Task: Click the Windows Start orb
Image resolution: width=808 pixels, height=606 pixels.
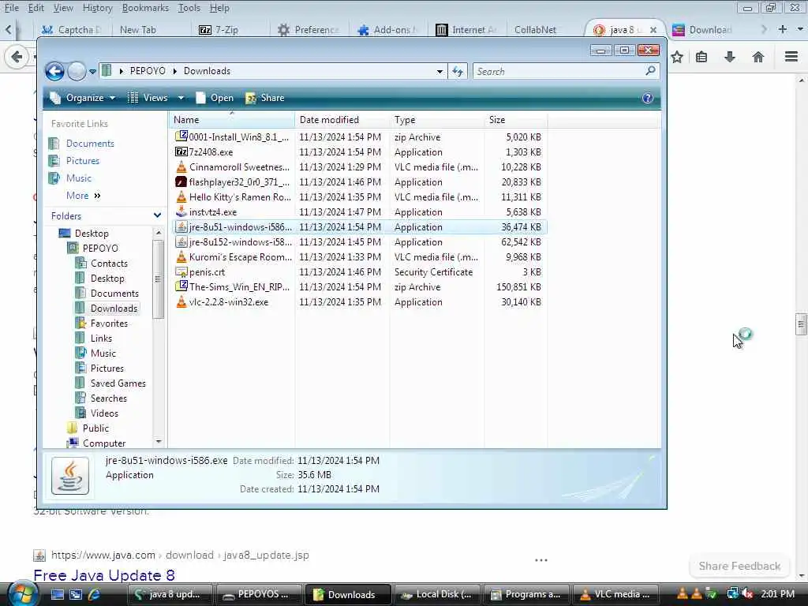Action: click(22, 594)
